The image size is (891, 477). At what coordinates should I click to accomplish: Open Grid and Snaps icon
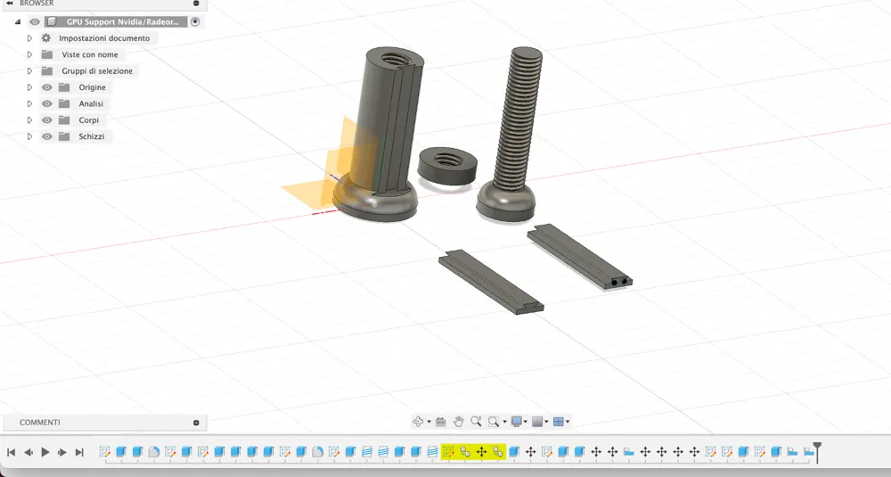tap(537, 422)
